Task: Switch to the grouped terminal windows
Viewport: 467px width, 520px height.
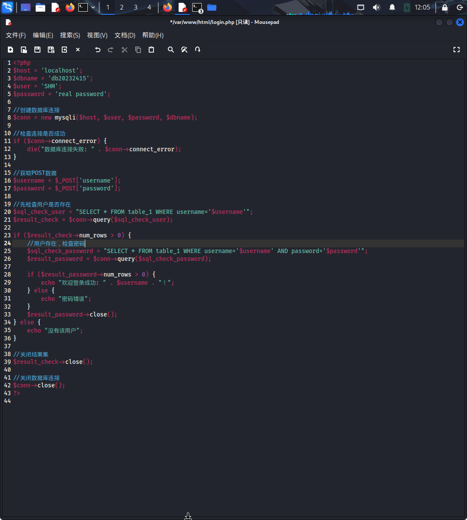Action: 198,8
